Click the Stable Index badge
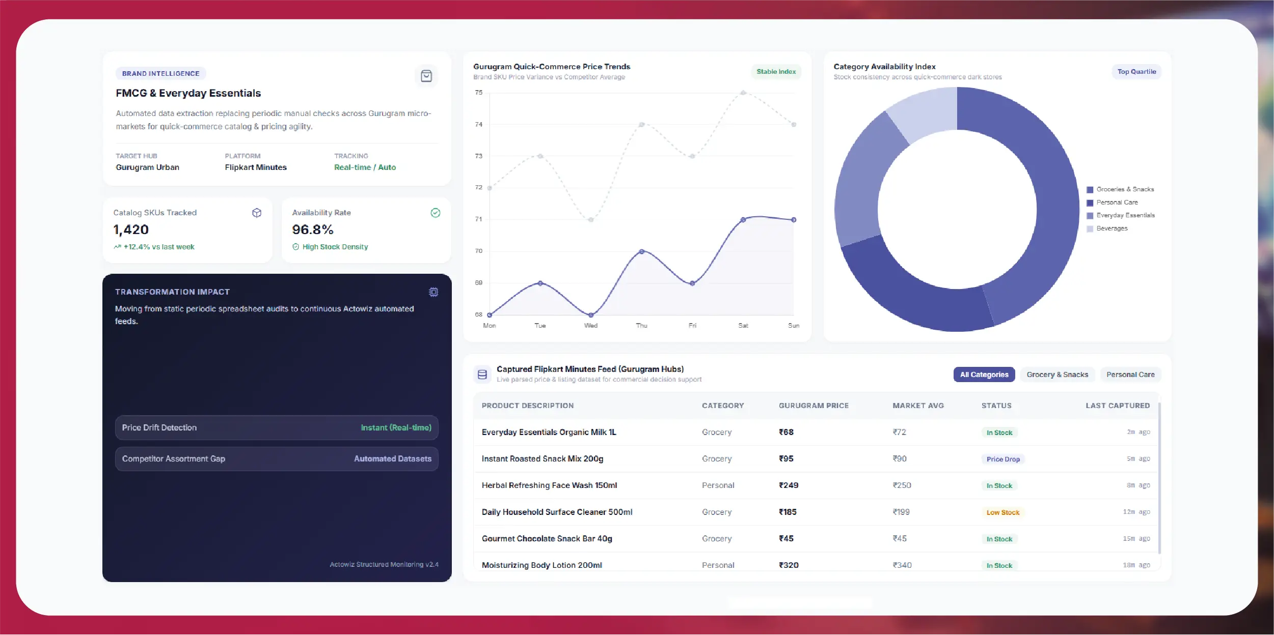1274x635 pixels. (776, 72)
